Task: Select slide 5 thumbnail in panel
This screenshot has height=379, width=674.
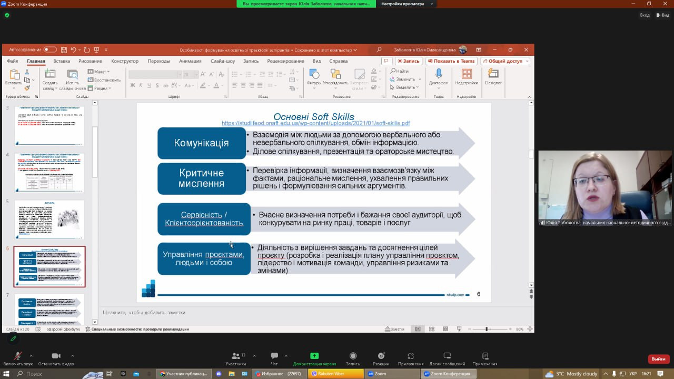Action: (x=49, y=220)
